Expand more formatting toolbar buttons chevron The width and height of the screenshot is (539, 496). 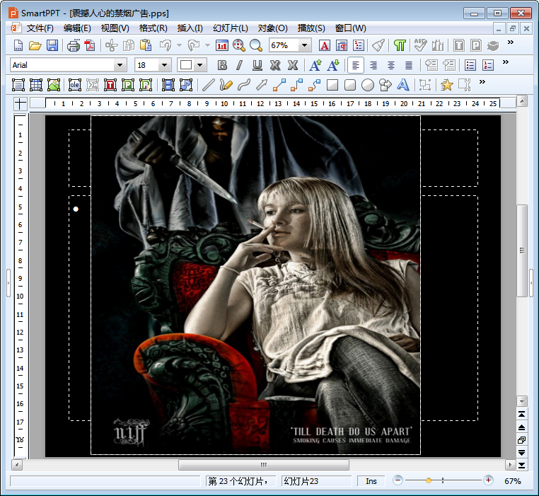pyautogui.click(x=505, y=62)
